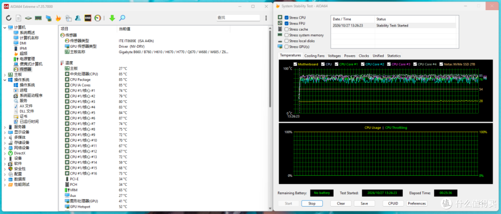Expand the 网络设备 tree node

coord(5,148)
